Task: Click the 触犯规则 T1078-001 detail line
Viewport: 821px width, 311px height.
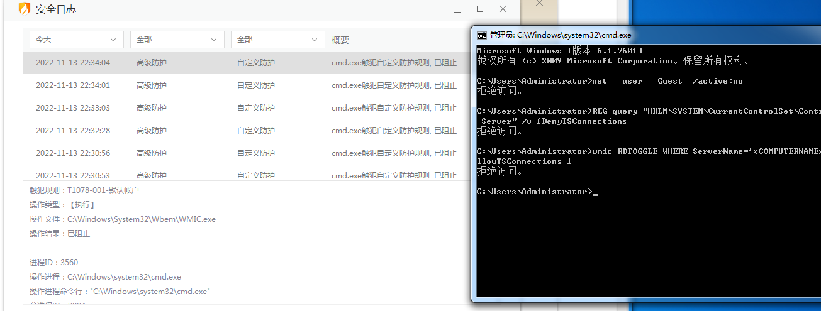Action: [84, 190]
